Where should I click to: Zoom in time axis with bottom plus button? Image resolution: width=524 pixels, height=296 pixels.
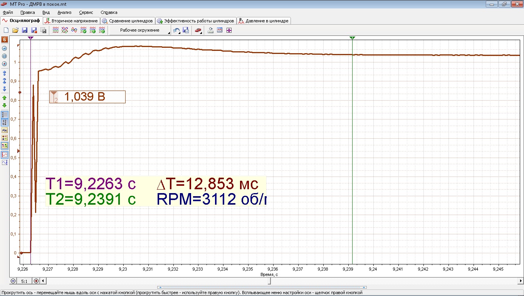36,281
